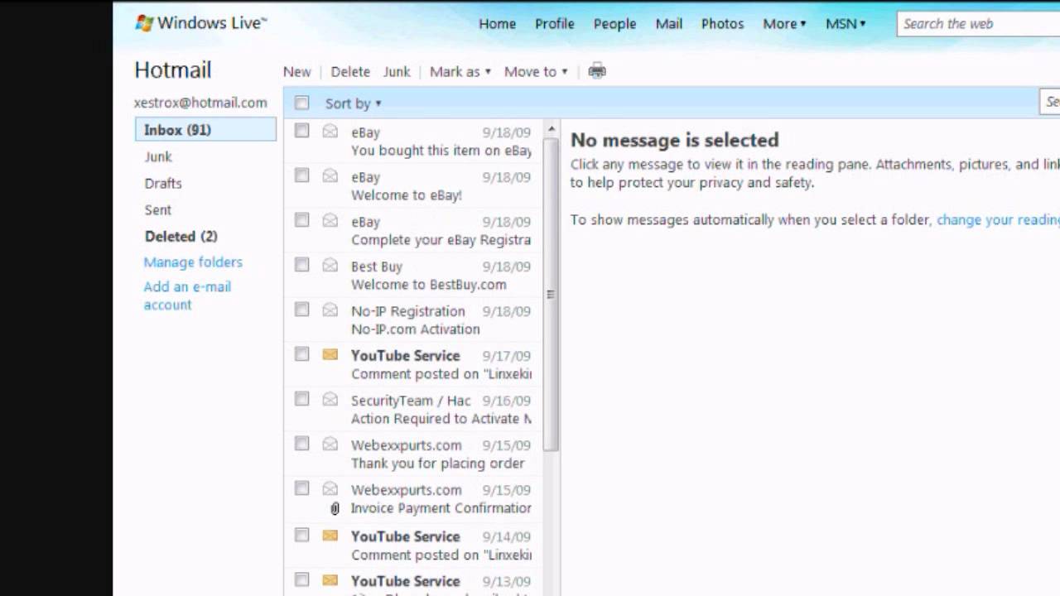Select the Inbox (91) folder
This screenshot has height=596, width=1060.
click(205, 130)
